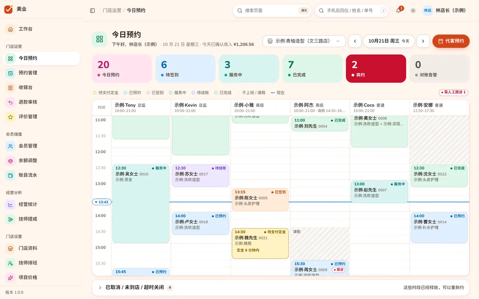Open the 评价管理 star icon
The image size is (479, 299).
(x=10, y=117)
